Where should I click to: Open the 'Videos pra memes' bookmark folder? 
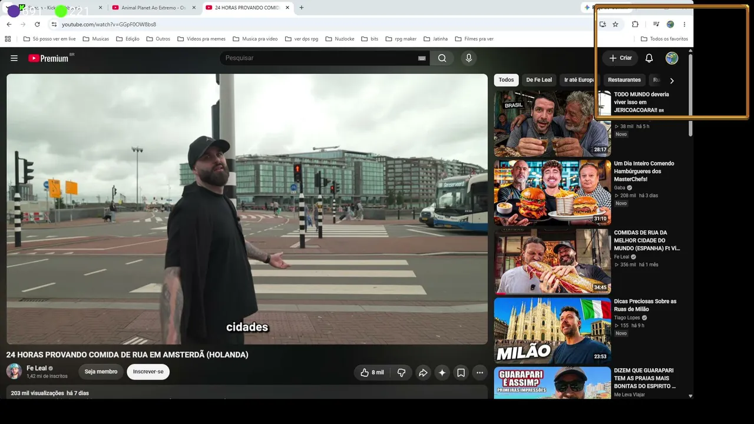pos(201,39)
